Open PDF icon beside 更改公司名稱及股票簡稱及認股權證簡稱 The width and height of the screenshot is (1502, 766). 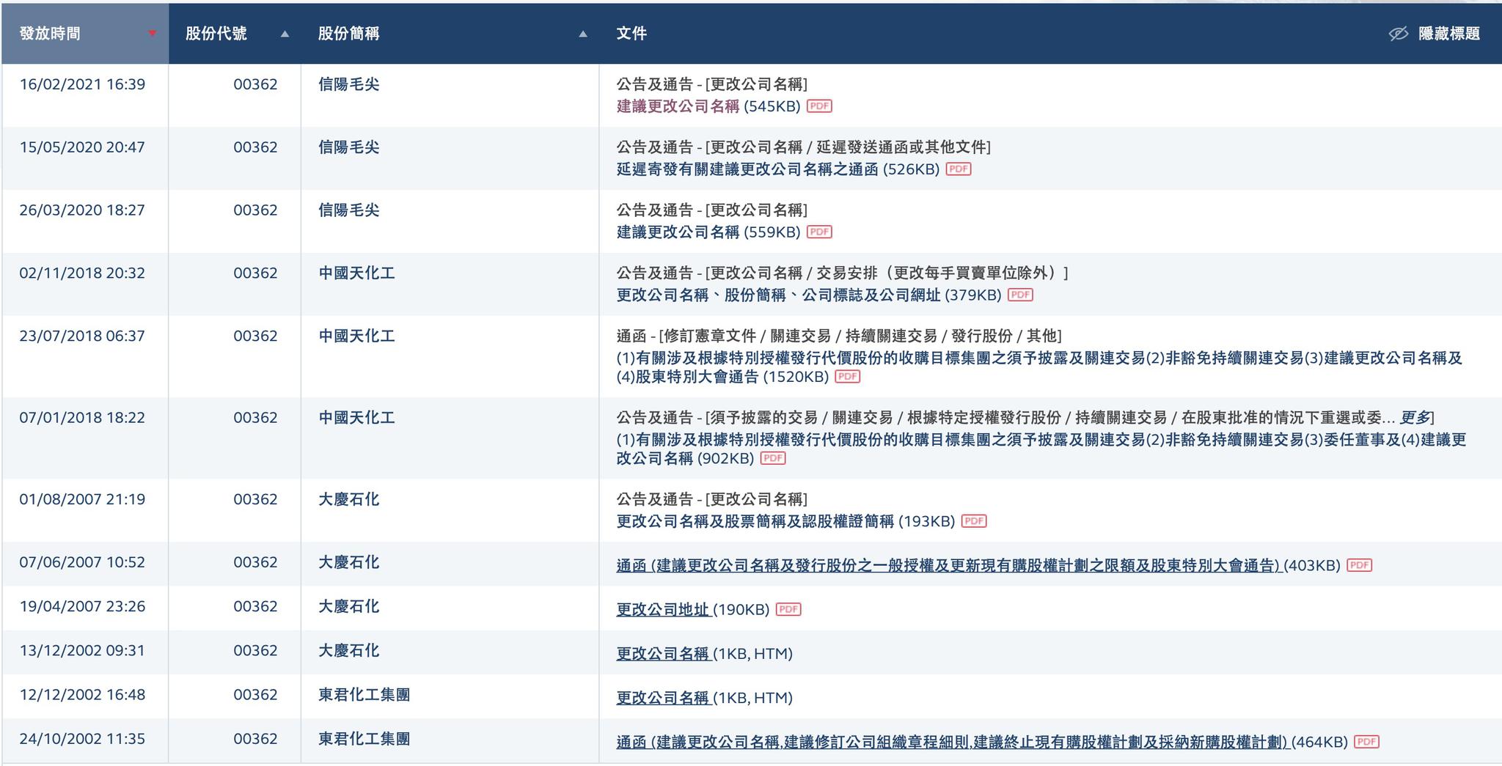975,522
